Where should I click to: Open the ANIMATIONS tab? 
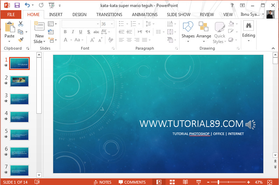(145, 15)
